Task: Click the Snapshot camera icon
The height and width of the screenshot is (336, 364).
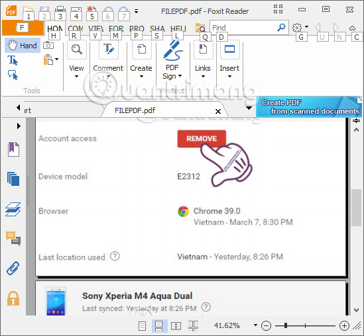Action: [48, 46]
